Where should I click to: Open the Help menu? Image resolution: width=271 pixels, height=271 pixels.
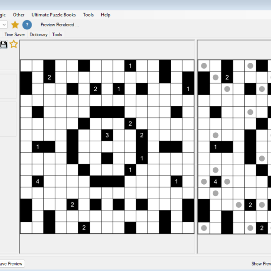106,15
